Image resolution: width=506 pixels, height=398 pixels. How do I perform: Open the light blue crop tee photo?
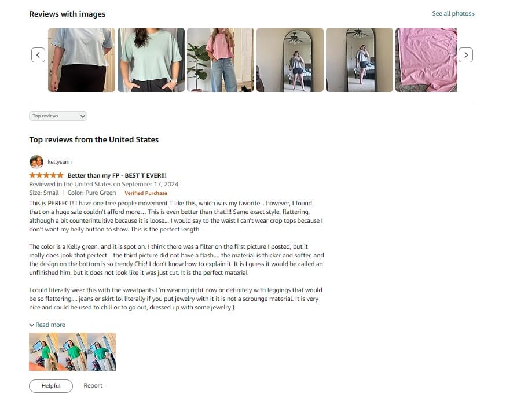82,60
